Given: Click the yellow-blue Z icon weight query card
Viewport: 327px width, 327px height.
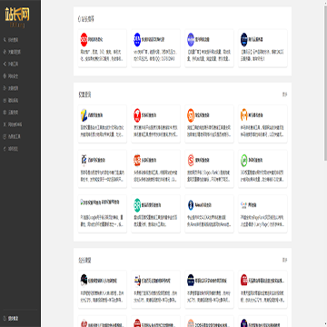Looking at the screenshot, I should click(x=103, y=124).
